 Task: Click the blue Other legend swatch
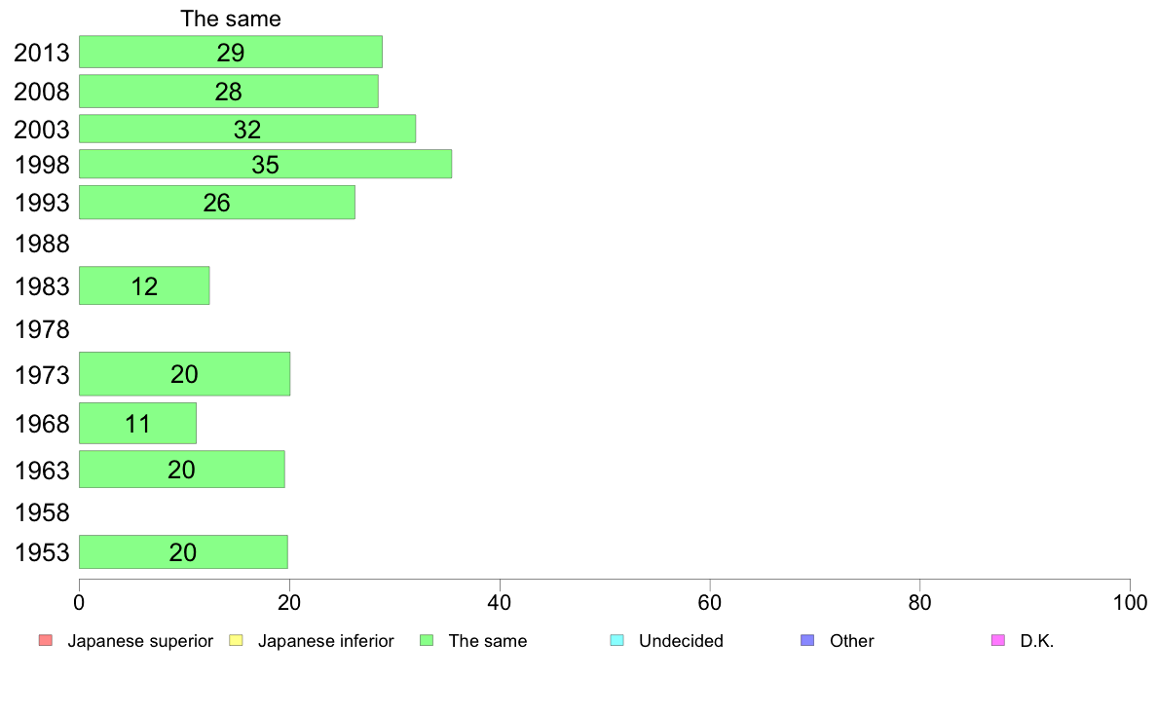point(808,640)
